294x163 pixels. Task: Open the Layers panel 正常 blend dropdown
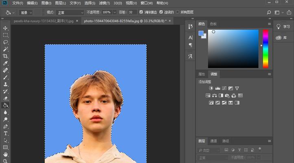tap(212, 158)
